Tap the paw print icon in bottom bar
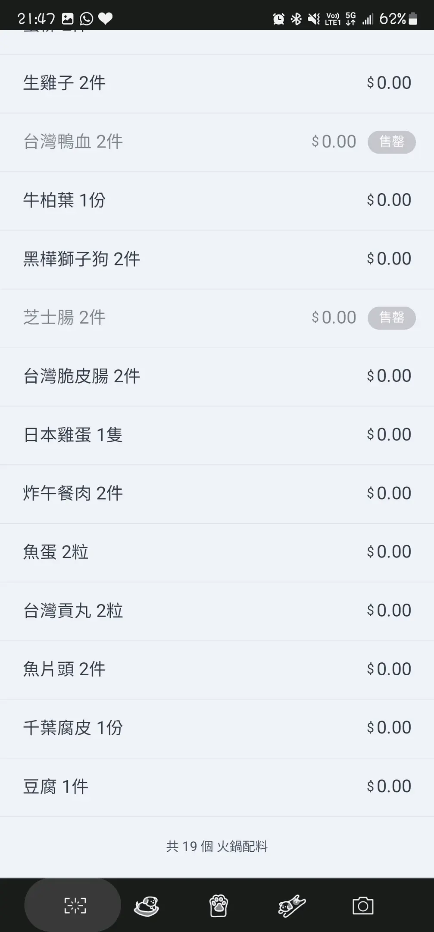 219,906
